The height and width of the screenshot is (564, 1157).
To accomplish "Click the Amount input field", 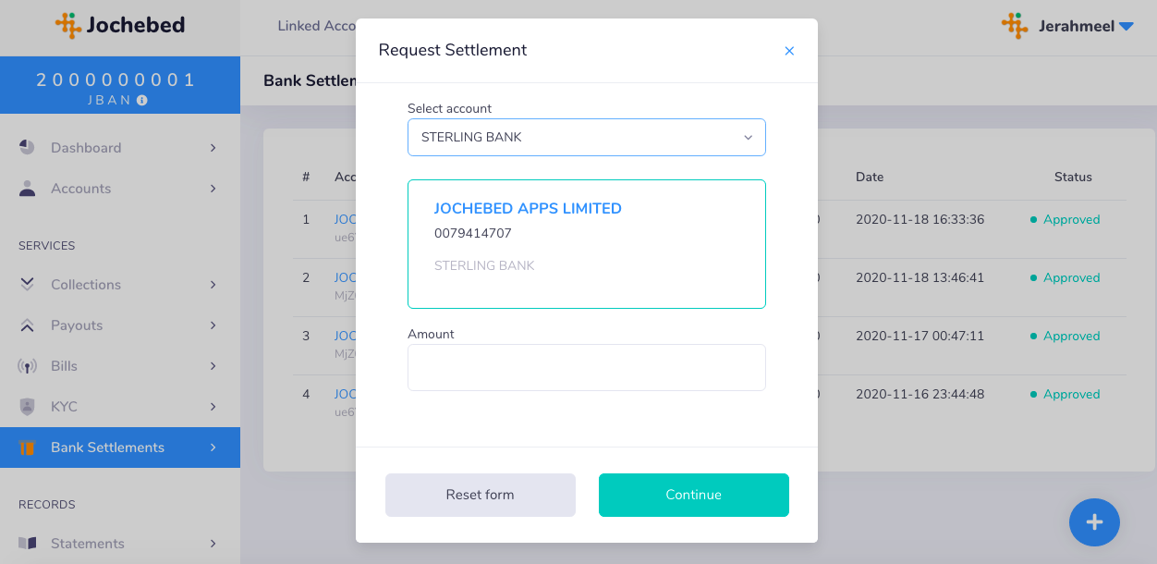I will coord(587,367).
